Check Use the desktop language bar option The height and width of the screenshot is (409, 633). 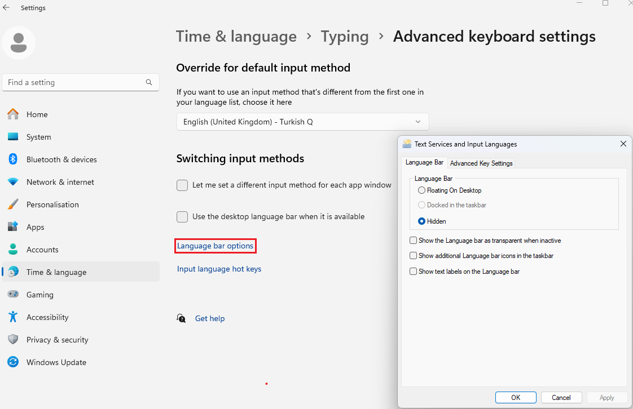[x=182, y=217]
